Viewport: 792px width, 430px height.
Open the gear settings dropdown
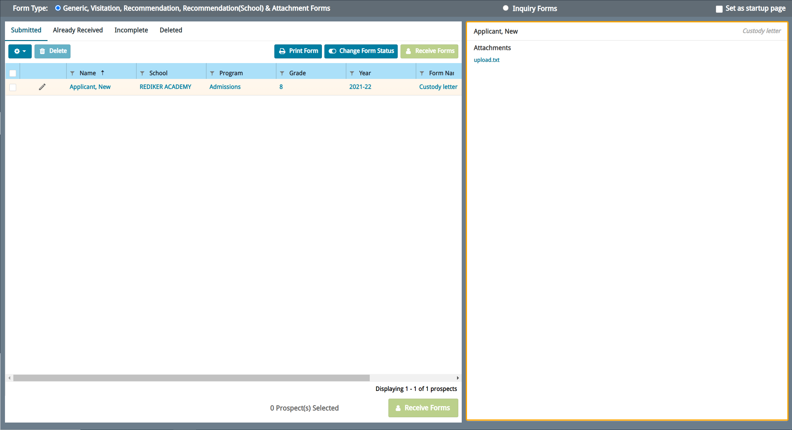click(20, 51)
